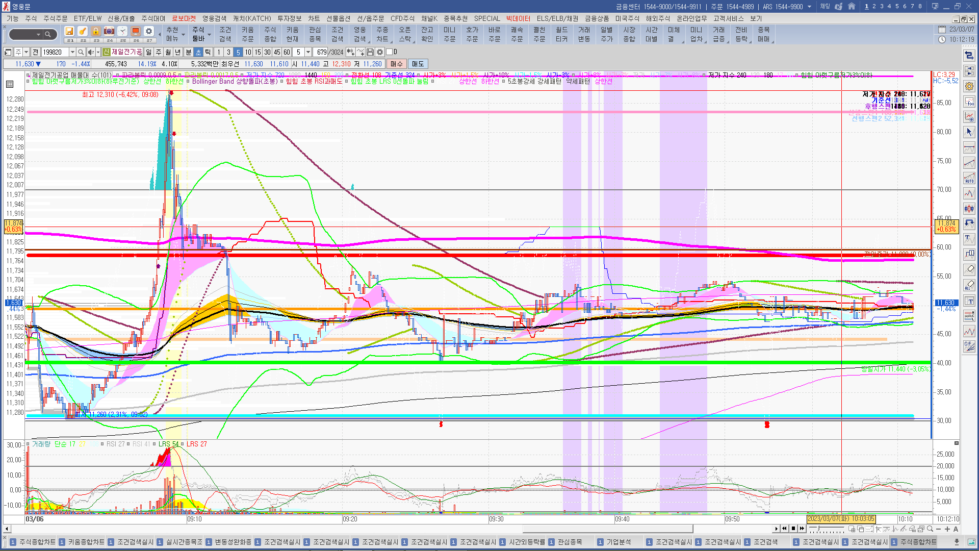Image resolution: width=979 pixels, height=551 pixels.
Task: Click the camera screenshot icon in toolbar
Action: click(x=109, y=32)
